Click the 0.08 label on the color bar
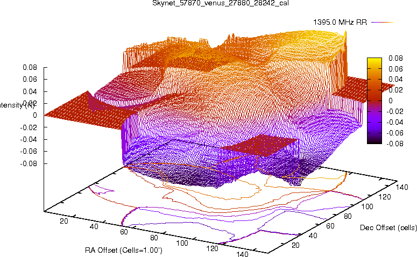 click(395, 58)
